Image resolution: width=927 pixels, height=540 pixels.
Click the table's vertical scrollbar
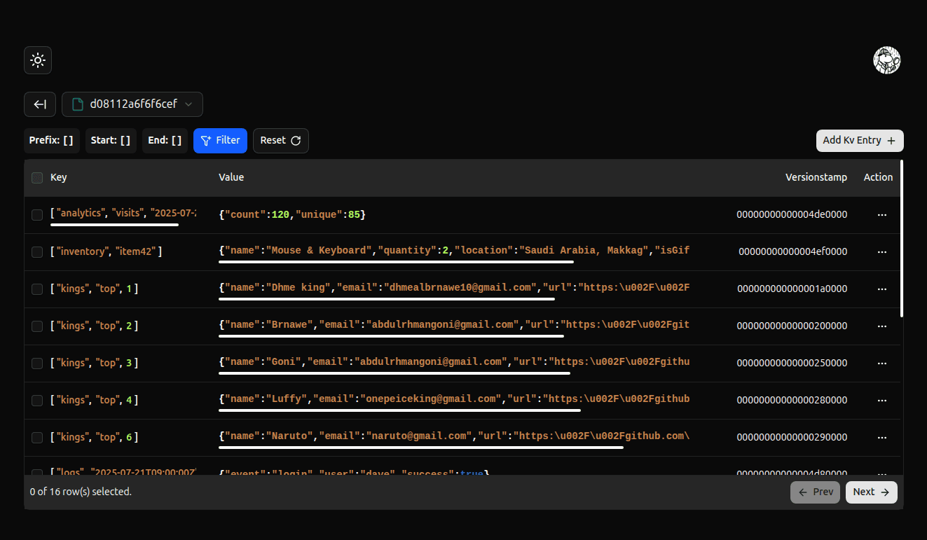[901, 238]
